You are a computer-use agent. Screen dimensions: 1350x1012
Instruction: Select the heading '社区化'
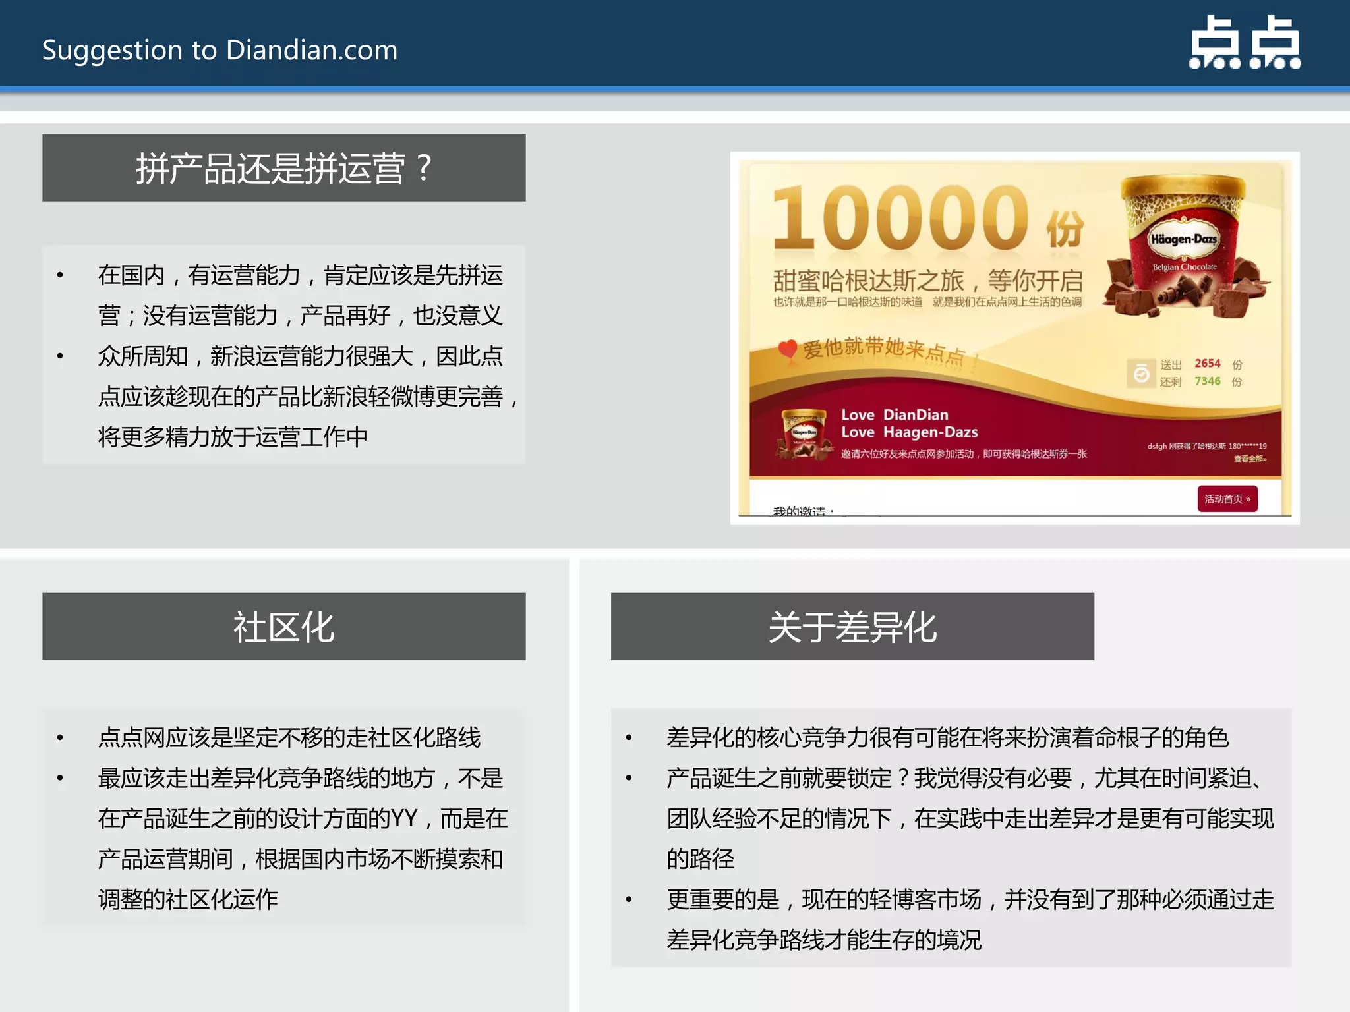coord(284,627)
